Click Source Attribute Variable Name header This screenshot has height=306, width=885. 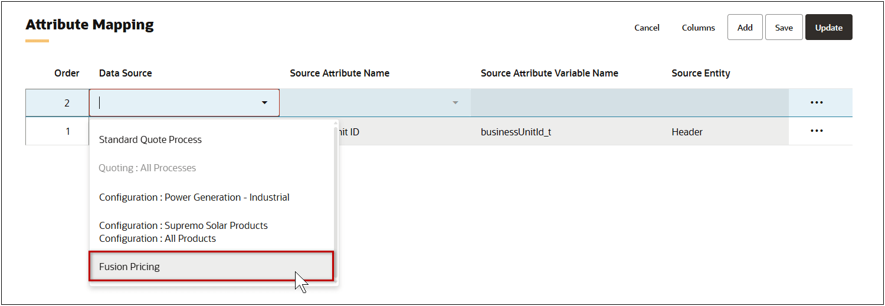[x=549, y=73]
